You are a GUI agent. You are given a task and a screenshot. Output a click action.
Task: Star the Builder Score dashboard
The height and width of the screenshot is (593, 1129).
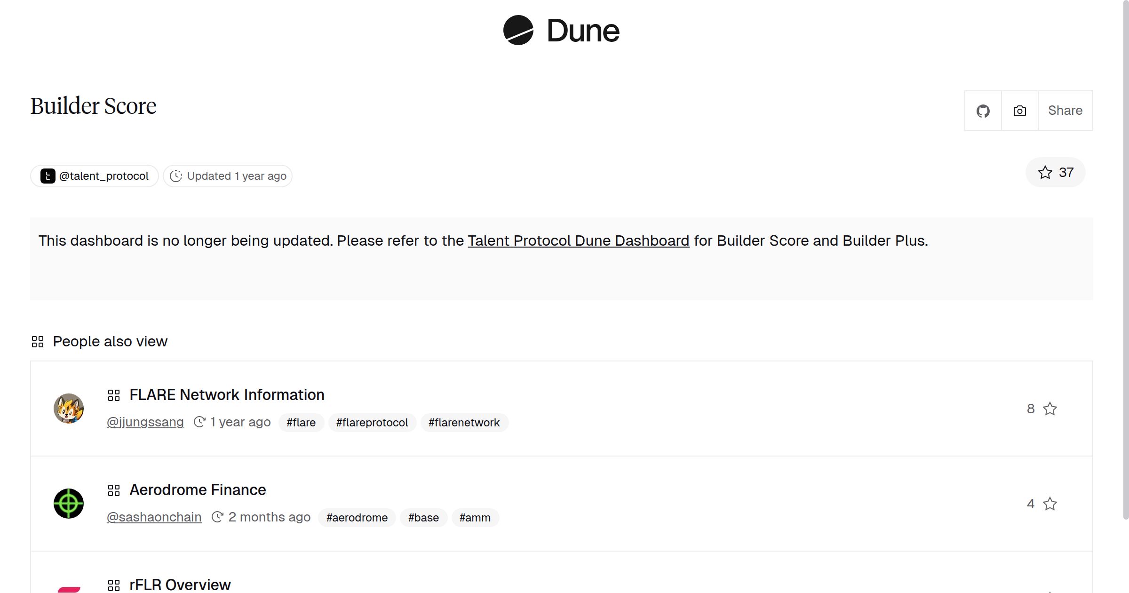1055,173
